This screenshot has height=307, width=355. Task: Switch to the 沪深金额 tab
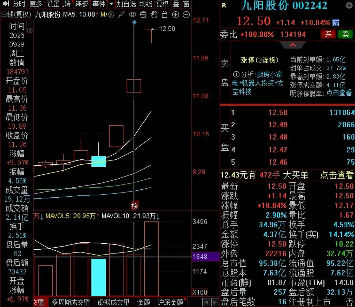point(170,302)
